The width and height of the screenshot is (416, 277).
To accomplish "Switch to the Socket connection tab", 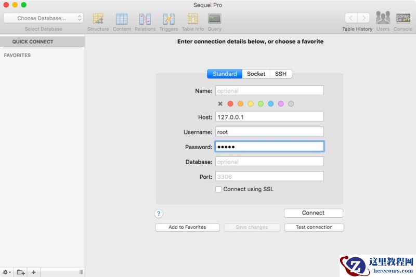I will (x=256, y=74).
